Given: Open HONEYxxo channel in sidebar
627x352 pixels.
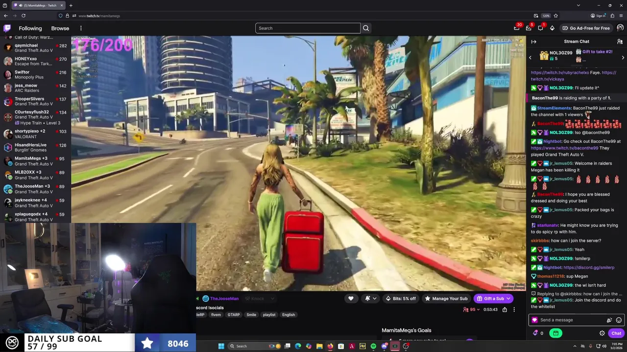Looking at the screenshot, I should 35,61.
